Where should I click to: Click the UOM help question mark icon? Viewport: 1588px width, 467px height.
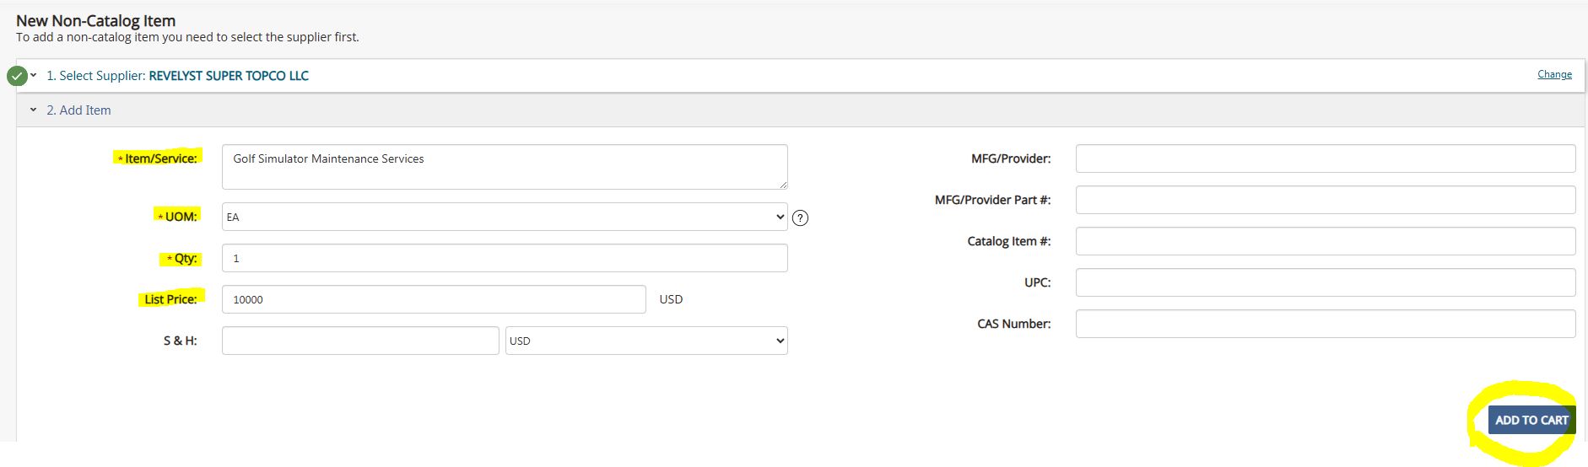point(801,217)
